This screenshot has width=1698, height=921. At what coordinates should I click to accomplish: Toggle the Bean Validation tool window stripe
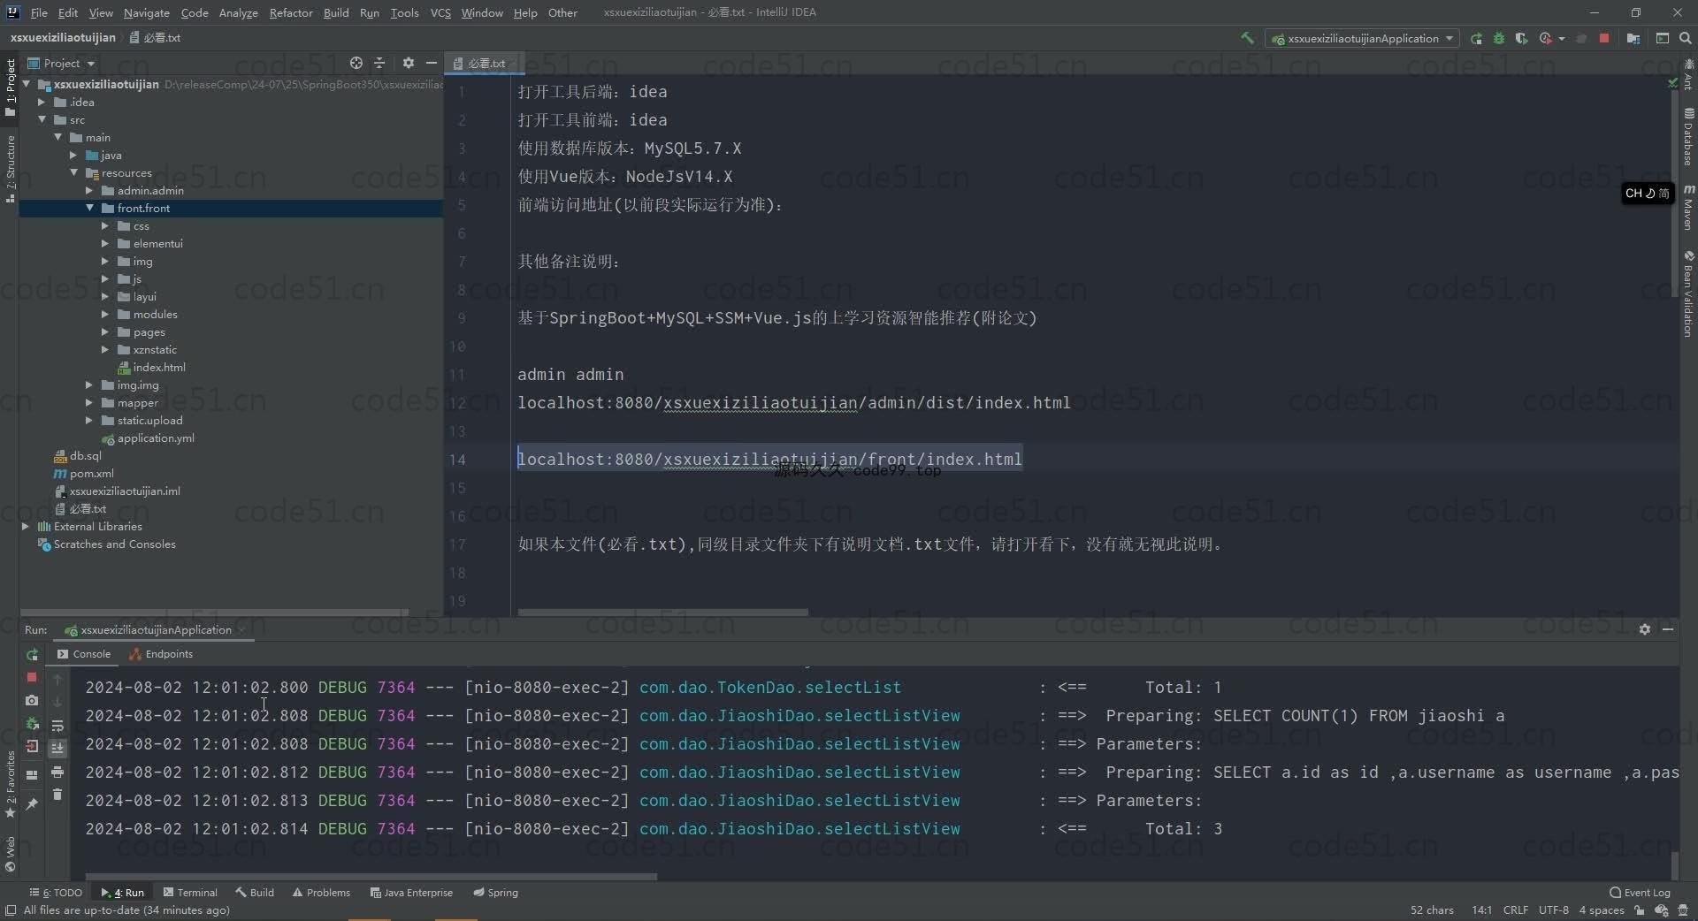click(x=1688, y=293)
